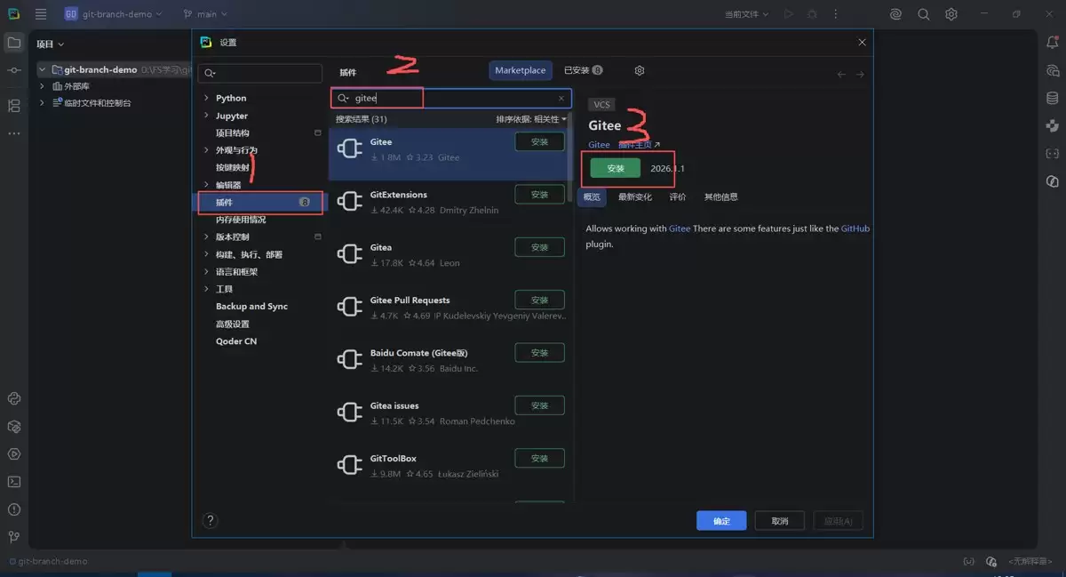
Task: Focus the settings search field
Action: [x=260, y=73]
